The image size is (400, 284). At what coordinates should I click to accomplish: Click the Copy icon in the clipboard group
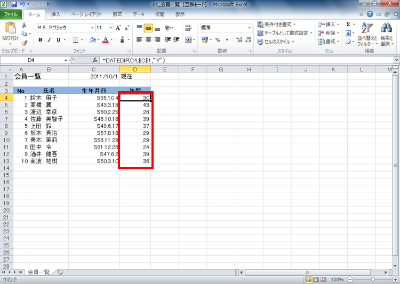(24, 34)
